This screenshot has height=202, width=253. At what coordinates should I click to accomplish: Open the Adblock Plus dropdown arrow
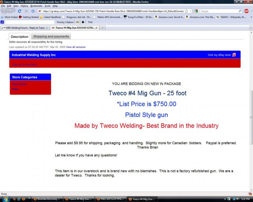252,11
